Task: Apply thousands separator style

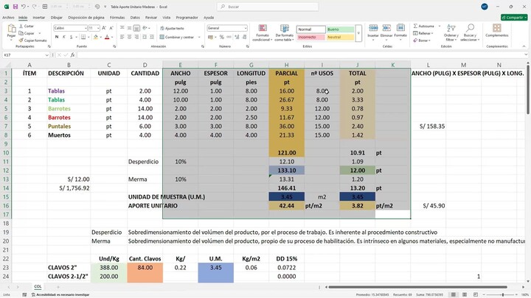Action: tap(229, 37)
